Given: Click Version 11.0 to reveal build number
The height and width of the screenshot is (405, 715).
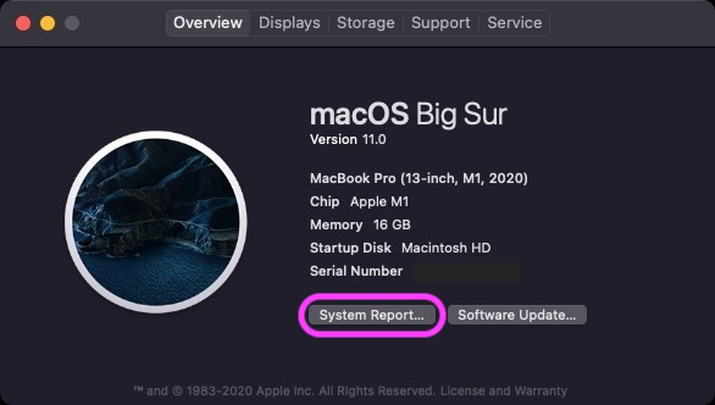Looking at the screenshot, I should point(348,139).
